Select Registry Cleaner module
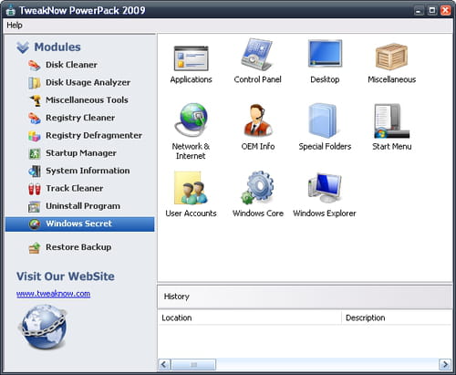 [x=80, y=118]
